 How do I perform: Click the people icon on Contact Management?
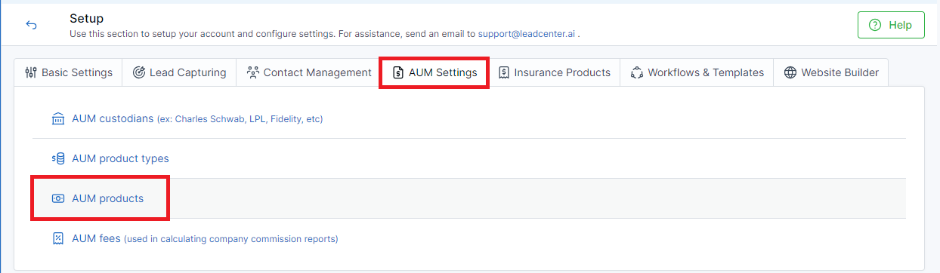(x=252, y=72)
